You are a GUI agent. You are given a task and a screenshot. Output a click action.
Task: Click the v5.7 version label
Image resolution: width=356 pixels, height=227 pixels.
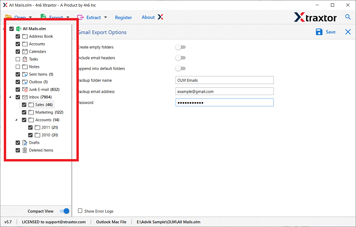pos(8,222)
